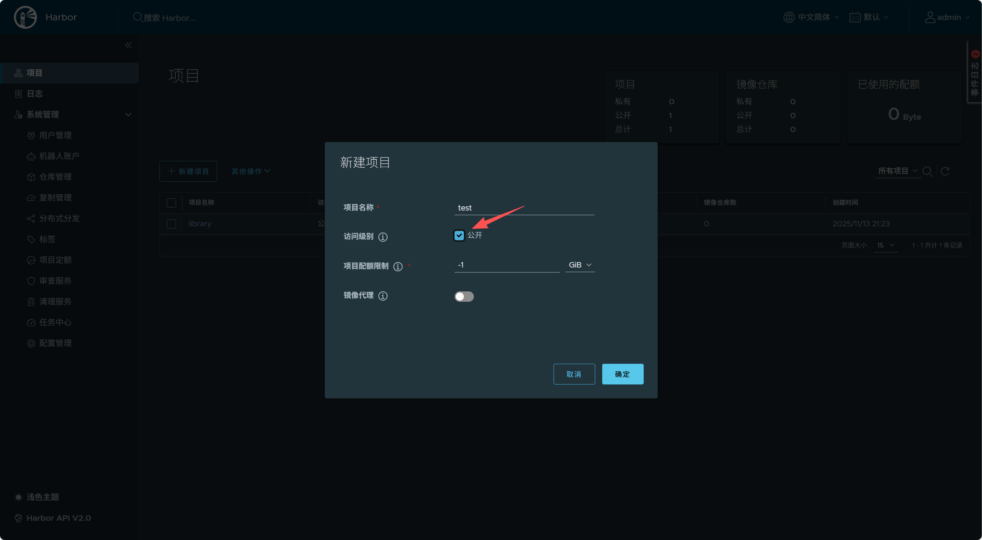982x540 pixels.
Task: Collapse the sidebar with double-chevron icon
Action: (x=128, y=45)
